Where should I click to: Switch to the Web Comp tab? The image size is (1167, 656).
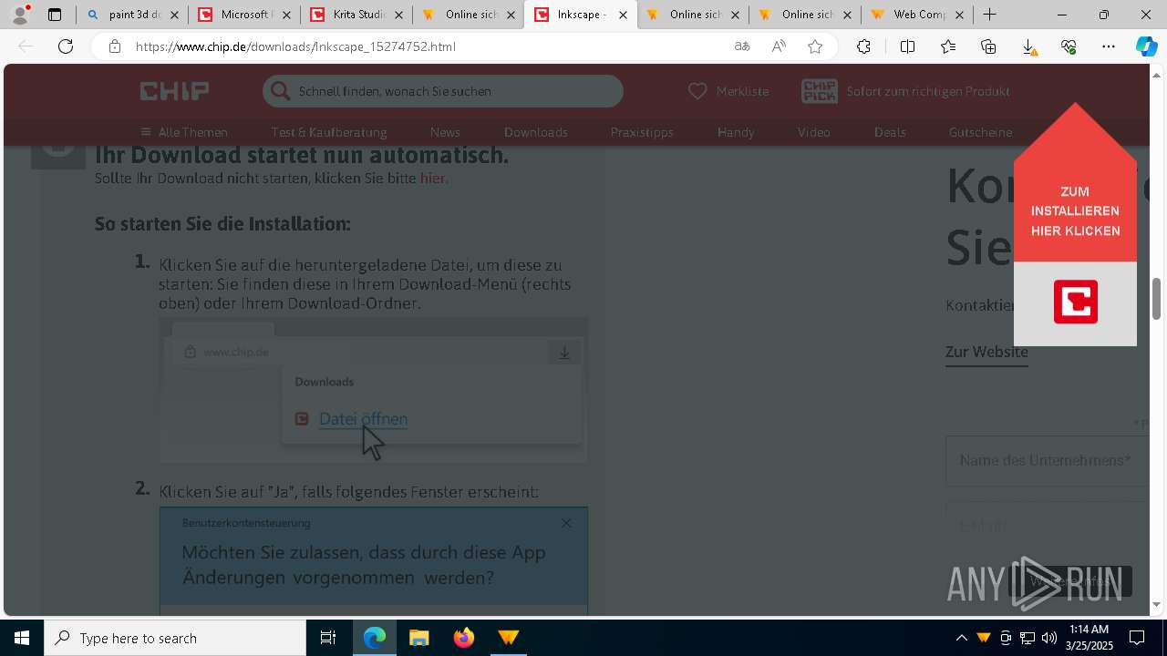point(917,15)
